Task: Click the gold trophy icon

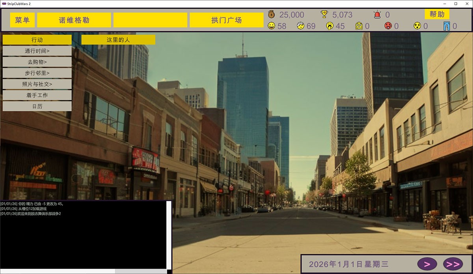Action: click(324, 15)
